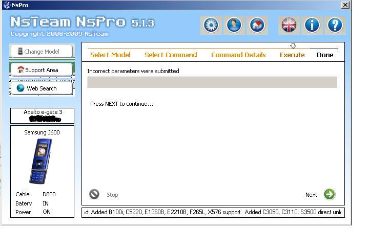Image resolution: width=369 pixels, height=230 pixels.
Task: Click the Stop label
Action: click(112, 195)
